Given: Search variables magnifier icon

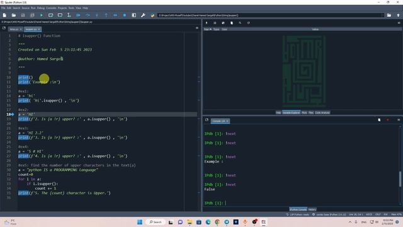Looking at the screenshot, I should click(240, 23).
